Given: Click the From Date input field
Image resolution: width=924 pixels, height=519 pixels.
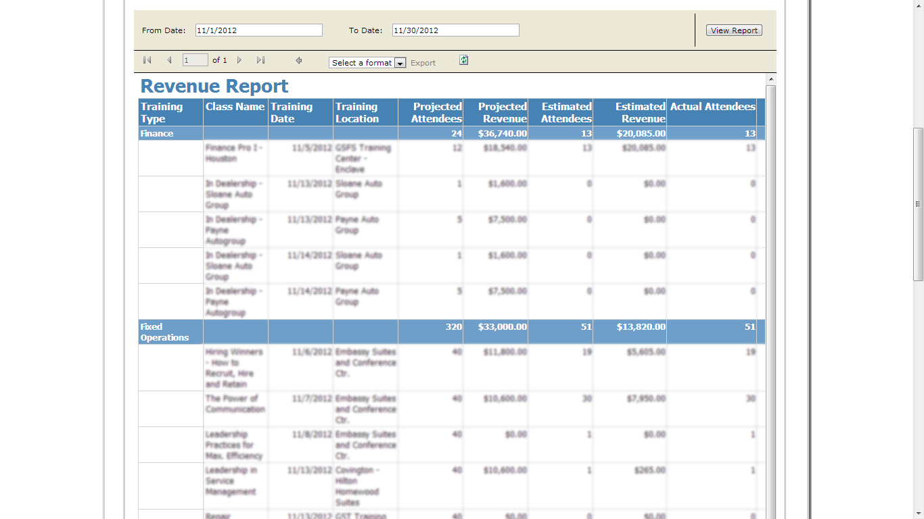Looking at the screenshot, I should tap(258, 30).
